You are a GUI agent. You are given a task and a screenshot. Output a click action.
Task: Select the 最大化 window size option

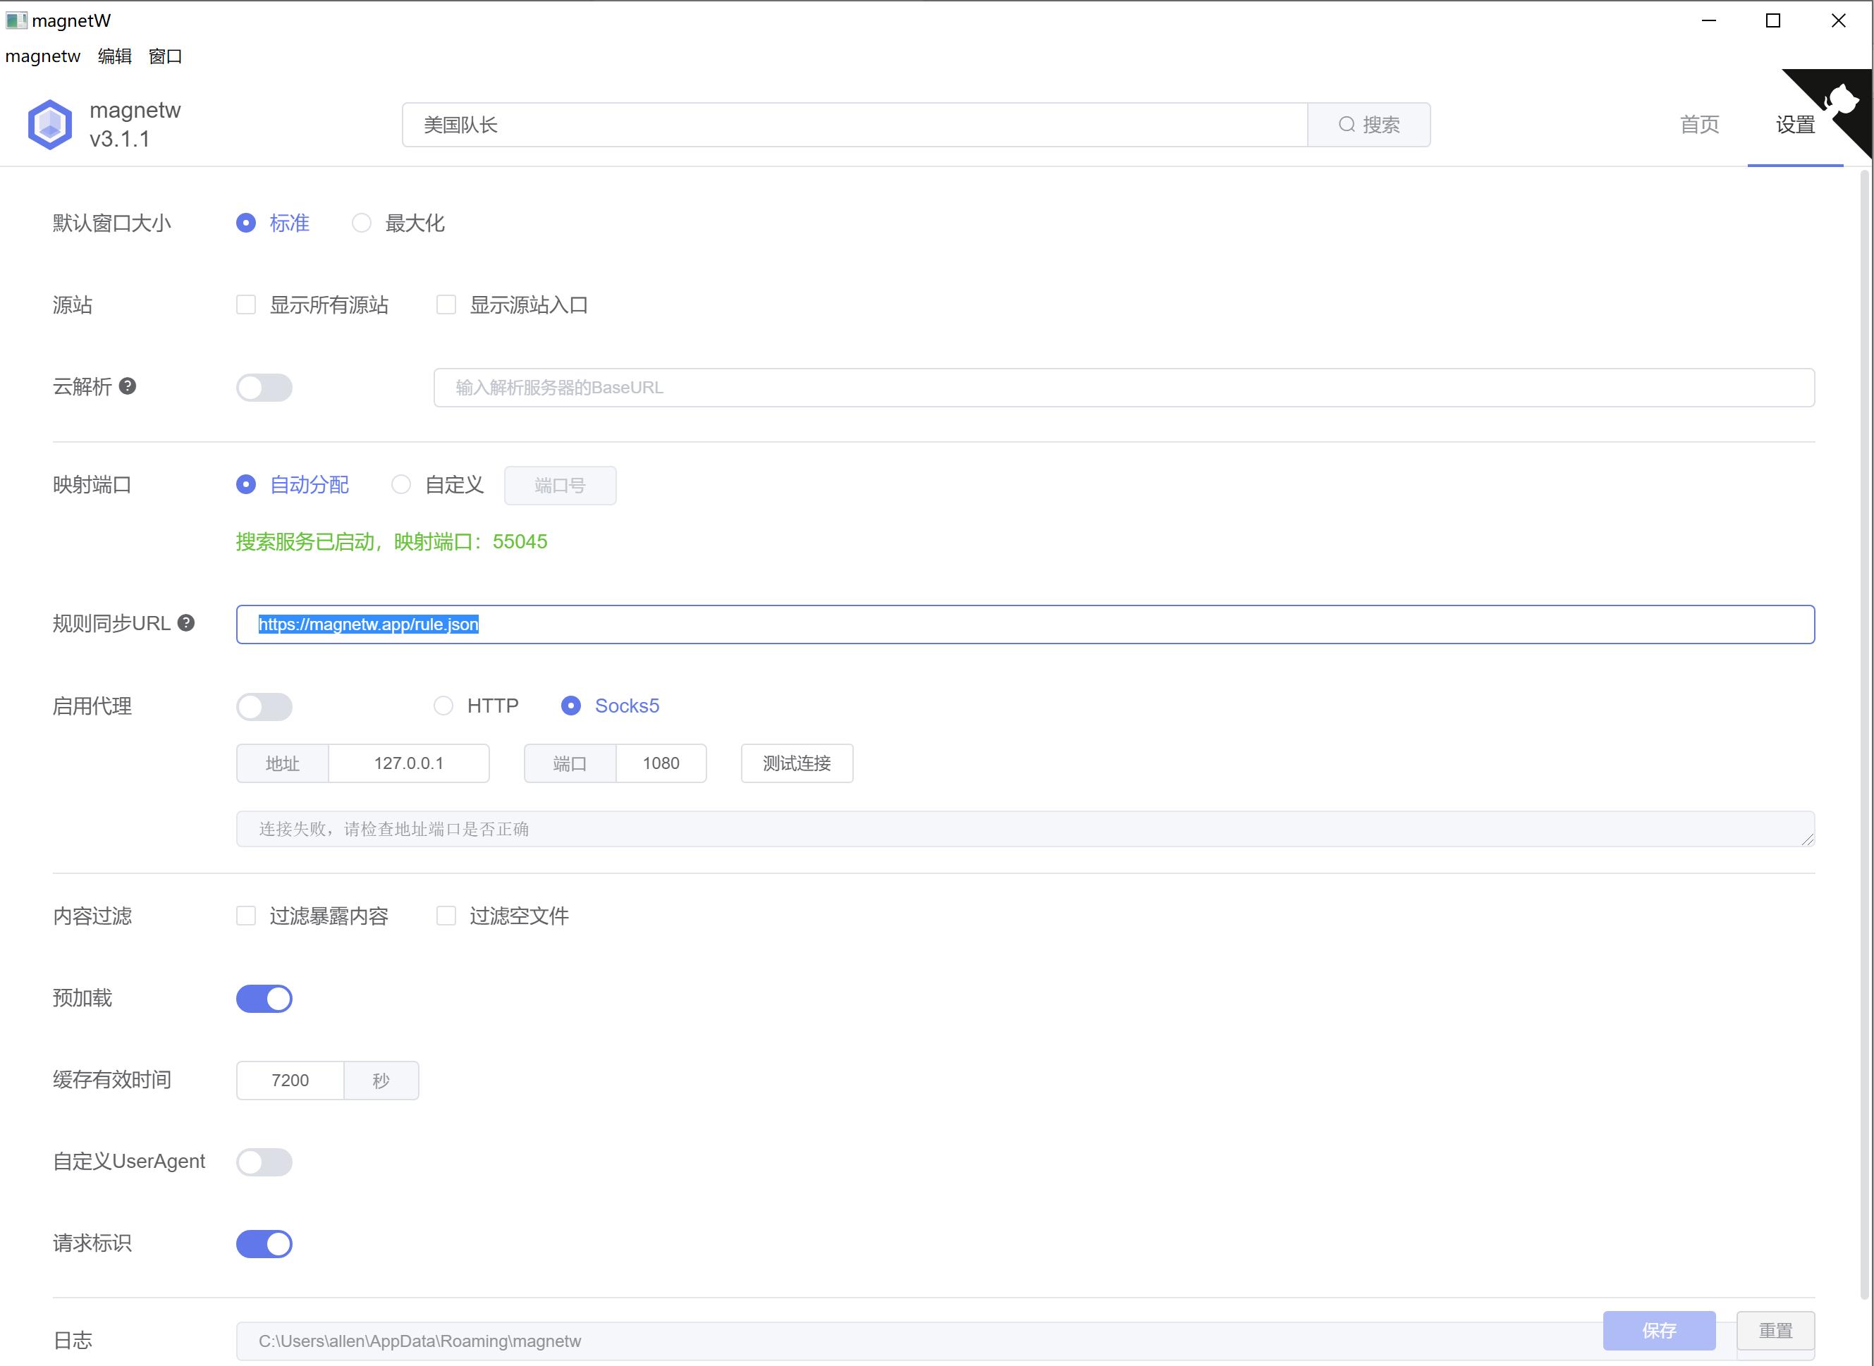tap(362, 223)
